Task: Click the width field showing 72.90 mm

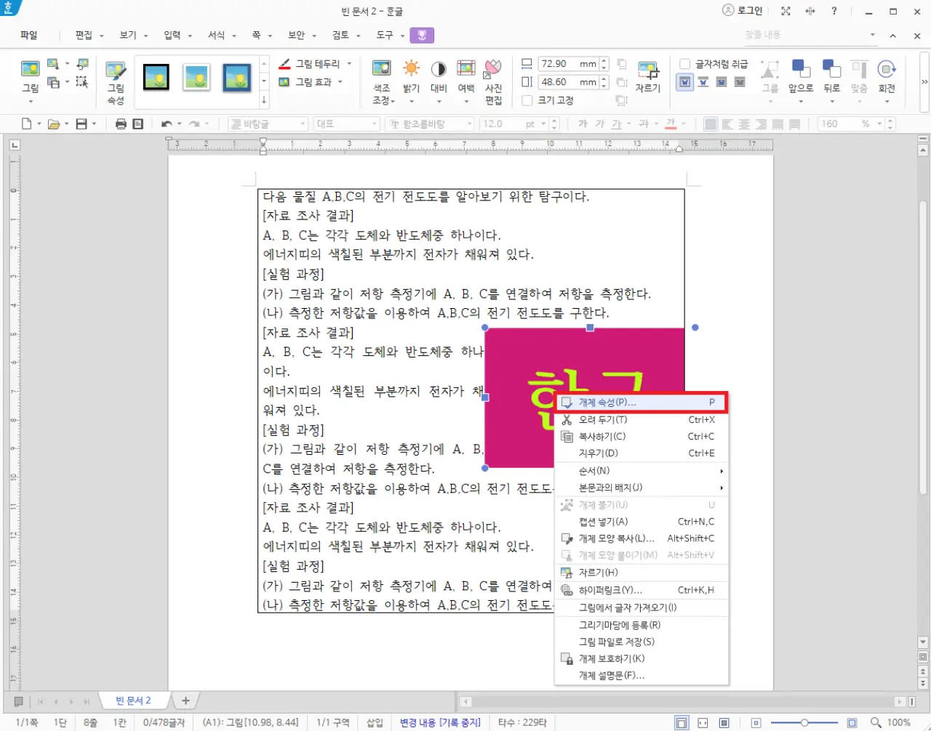Action: (567, 64)
